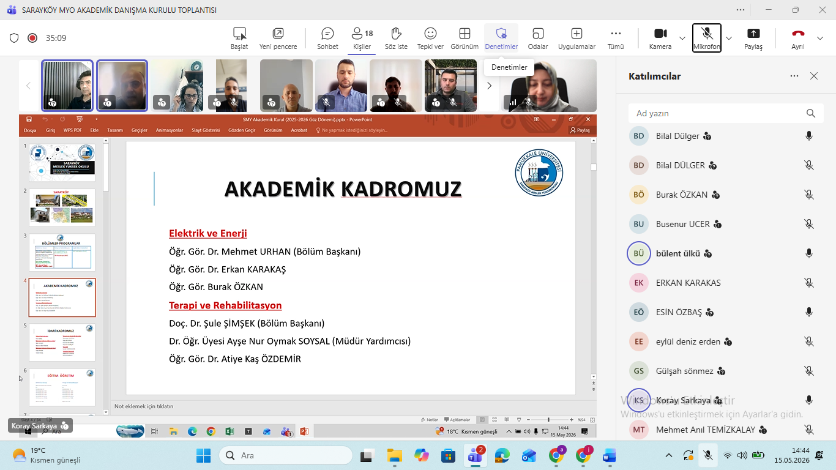Expand the Mikrofon options arrow
The height and width of the screenshot is (470, 836).
tap(728, 38)
